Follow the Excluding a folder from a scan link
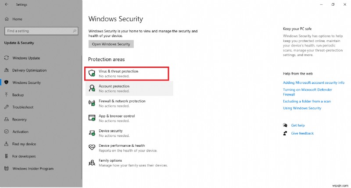 tap(307, 101)
